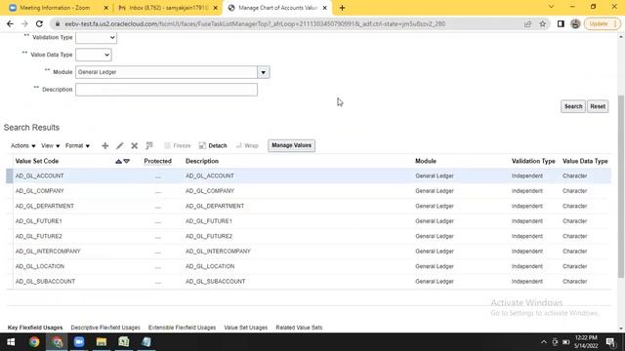Click the Manage Values button
The image size is (625, 351).
291,145
